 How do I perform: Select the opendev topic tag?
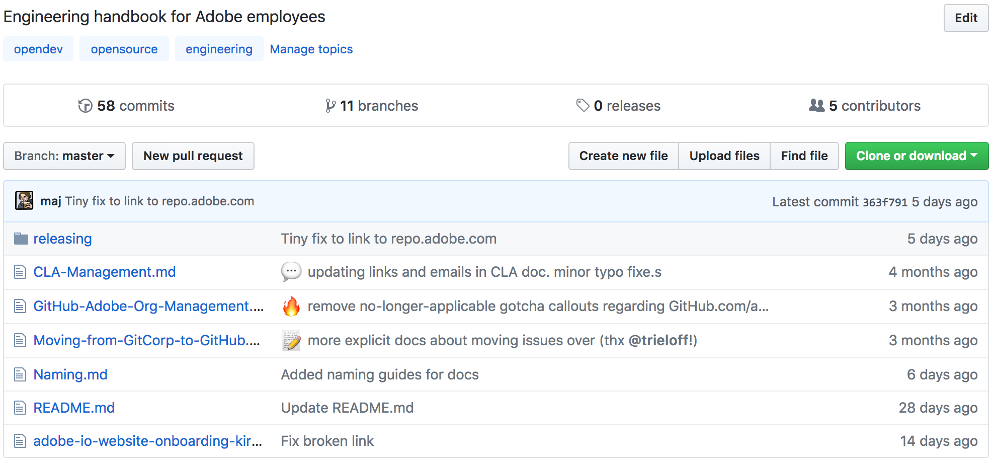pos(38,49)
